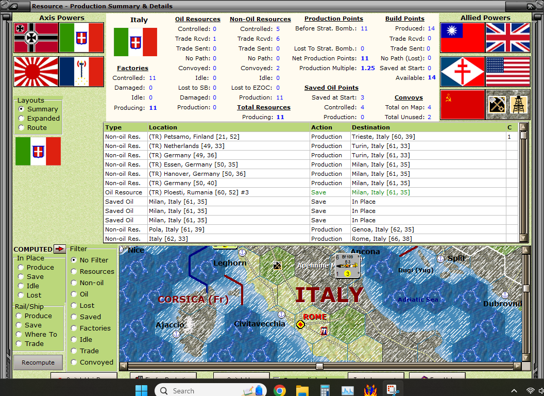Select the Germany flag in Axis Powers

point(36,38)
